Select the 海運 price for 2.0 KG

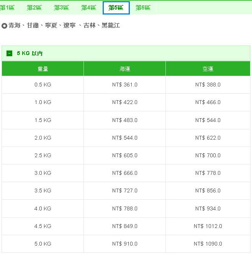pyautogui.click(x=124, y=138)
